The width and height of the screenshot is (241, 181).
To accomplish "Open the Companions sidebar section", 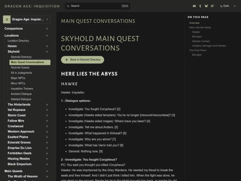I will (x=13, y=29).
